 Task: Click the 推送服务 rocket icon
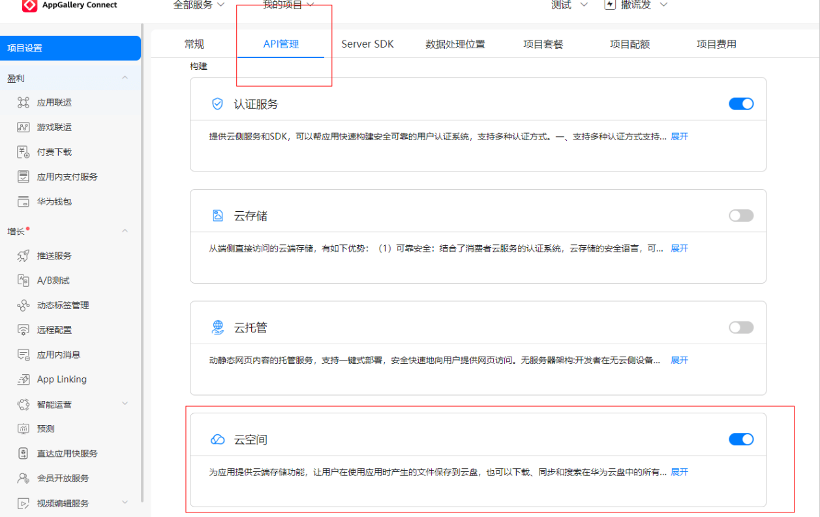tap(23, 256)
